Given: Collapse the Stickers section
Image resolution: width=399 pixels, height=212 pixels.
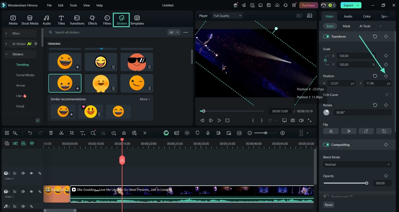Looking at the screenshot, I should (6, 54).
